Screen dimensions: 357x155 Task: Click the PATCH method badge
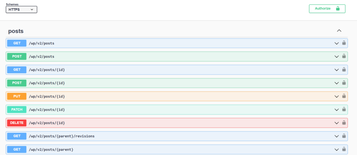point(17,110)
